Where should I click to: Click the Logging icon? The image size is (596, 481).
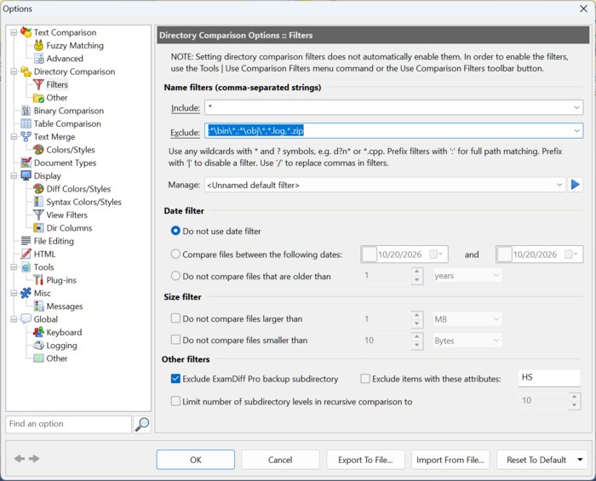click(x=38, y=345)
